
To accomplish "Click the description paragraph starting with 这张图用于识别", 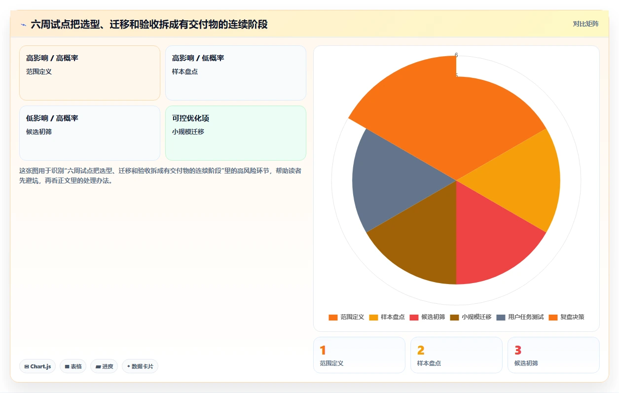I will (x=161, y=176).
